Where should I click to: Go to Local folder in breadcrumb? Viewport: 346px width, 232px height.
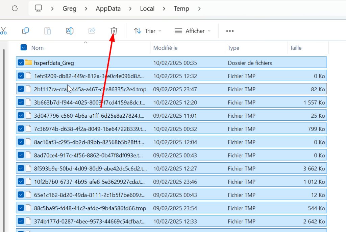pyautogui.click(x=147, y=8)
